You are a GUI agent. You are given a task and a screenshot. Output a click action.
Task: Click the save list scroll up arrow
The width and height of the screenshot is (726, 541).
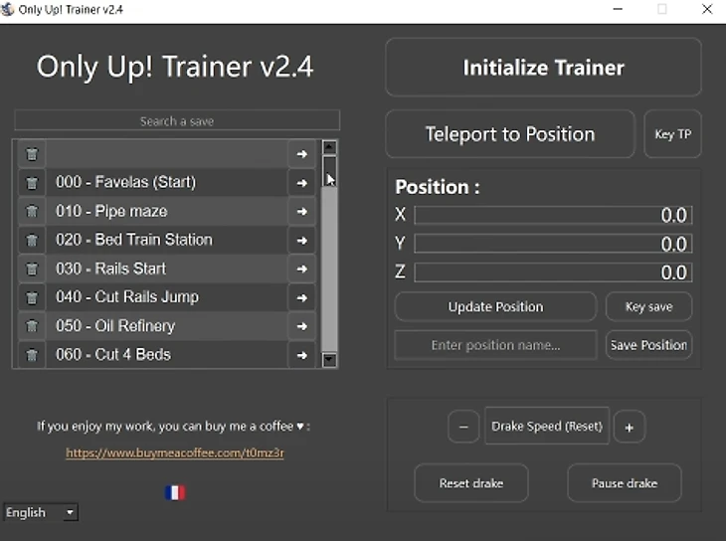coord(329,147)
